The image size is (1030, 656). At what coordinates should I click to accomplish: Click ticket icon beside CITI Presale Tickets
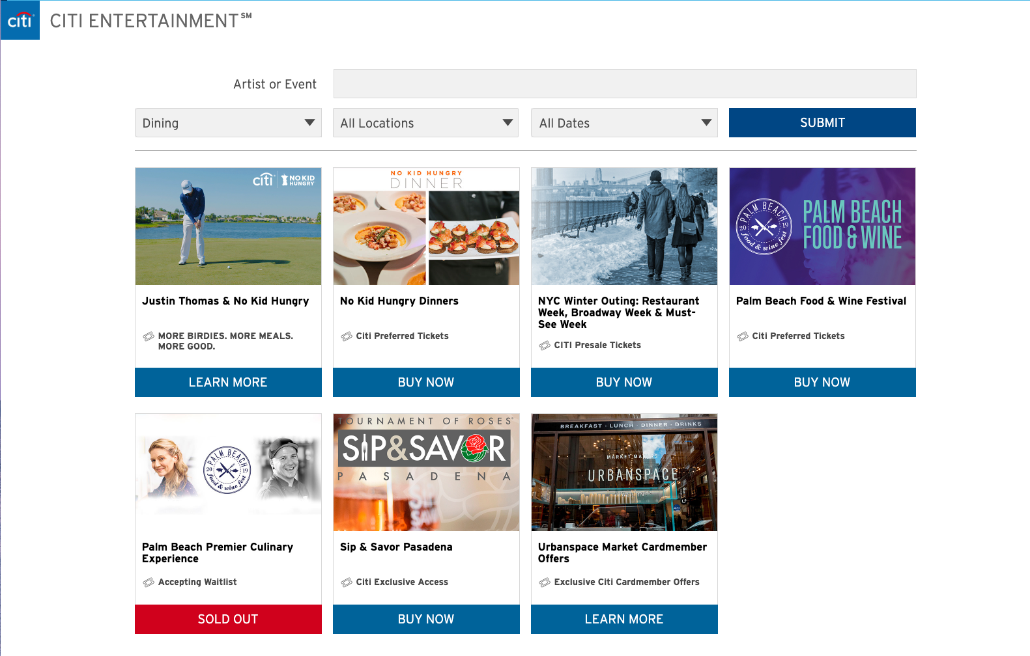(545, 346)
